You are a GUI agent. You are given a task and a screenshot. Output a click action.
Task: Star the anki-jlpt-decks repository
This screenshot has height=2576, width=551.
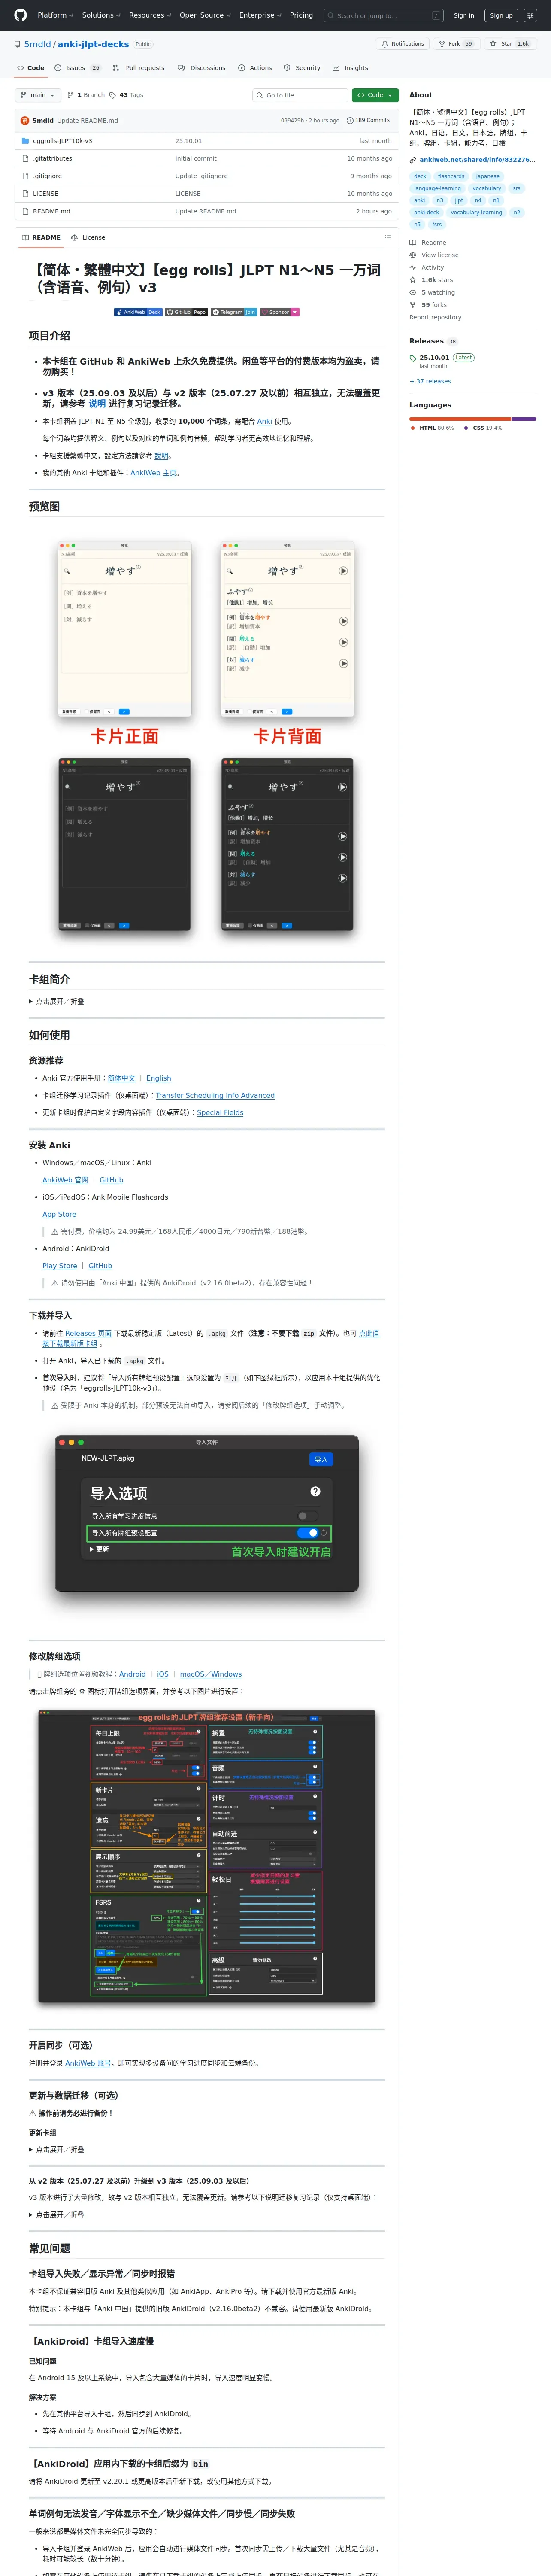(509, 44)
